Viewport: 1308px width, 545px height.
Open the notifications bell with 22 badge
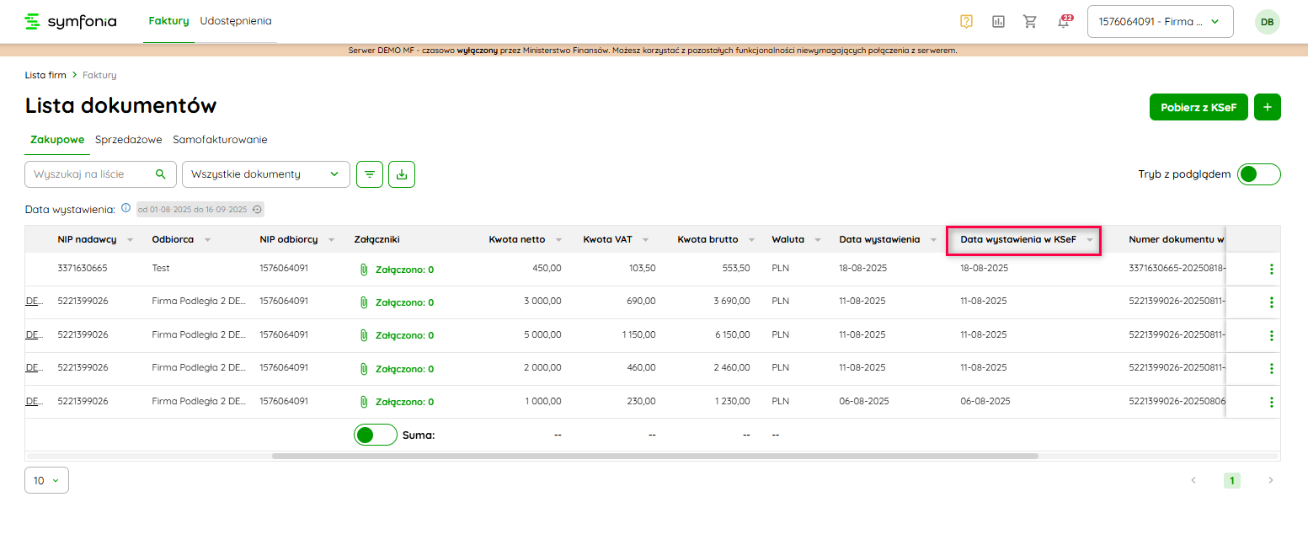(1065, 22)
